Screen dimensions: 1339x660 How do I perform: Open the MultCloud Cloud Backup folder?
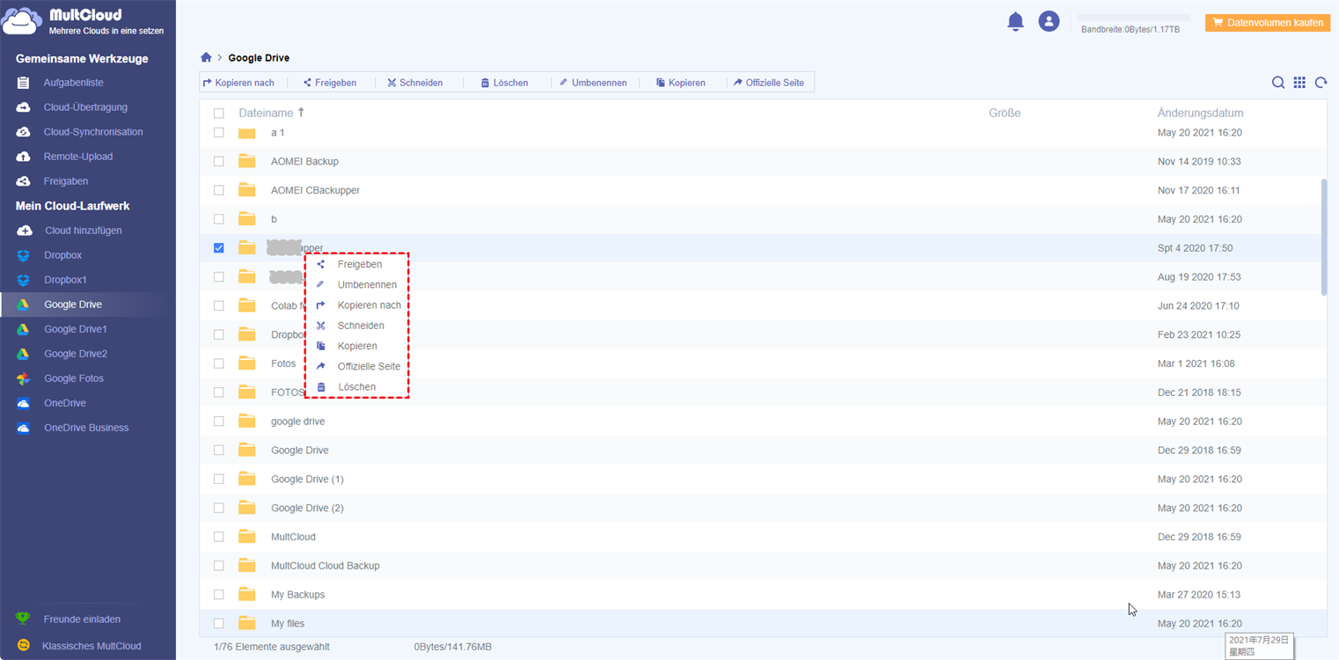[x=326, y=566]
